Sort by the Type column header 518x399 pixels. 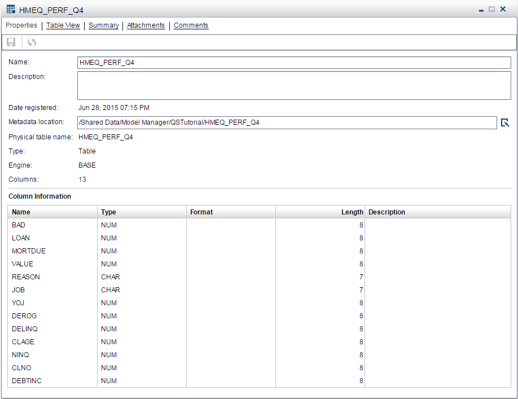(141, 212)
